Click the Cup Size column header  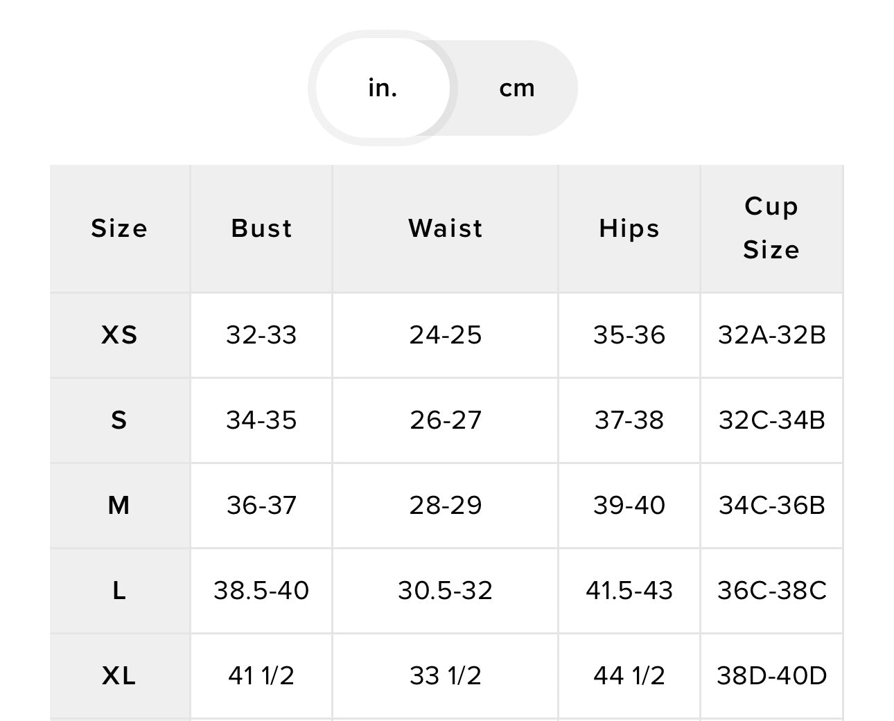pyautogui.click(x=771, y=228)
